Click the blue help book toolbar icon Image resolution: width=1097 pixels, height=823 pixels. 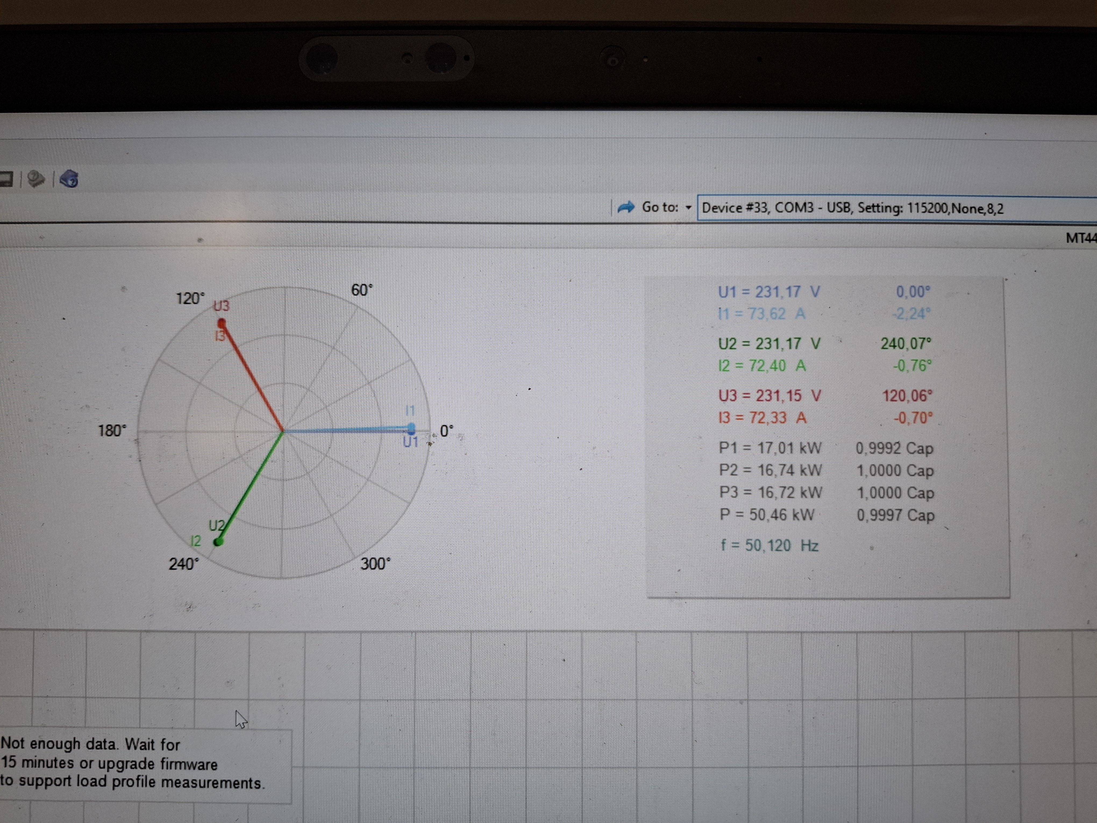click(69, 179)
